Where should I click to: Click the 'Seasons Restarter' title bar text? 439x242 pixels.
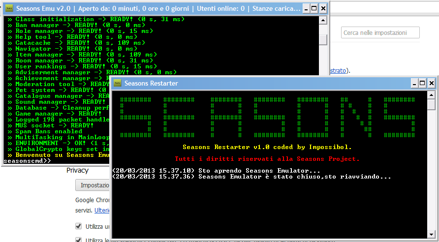click(x=151, y=83)
